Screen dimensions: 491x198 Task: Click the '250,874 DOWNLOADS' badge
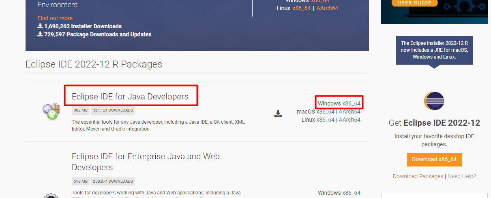point(113,181)
